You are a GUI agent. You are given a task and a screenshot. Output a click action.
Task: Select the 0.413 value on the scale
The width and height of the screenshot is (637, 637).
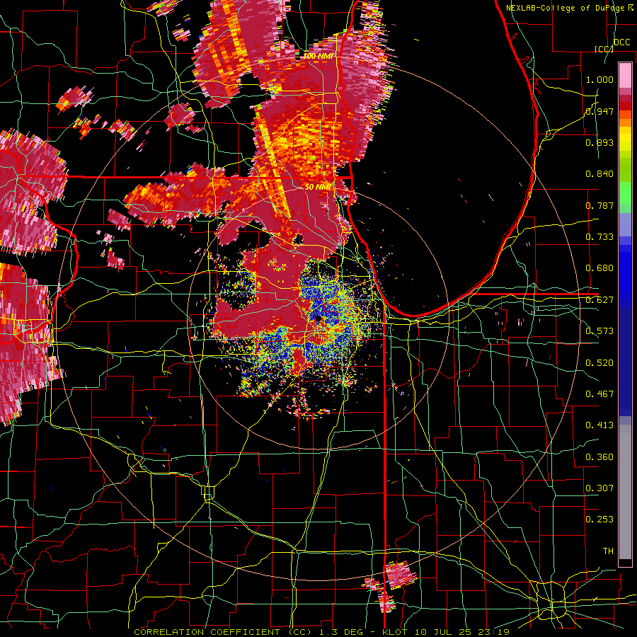tap(599, 425)
